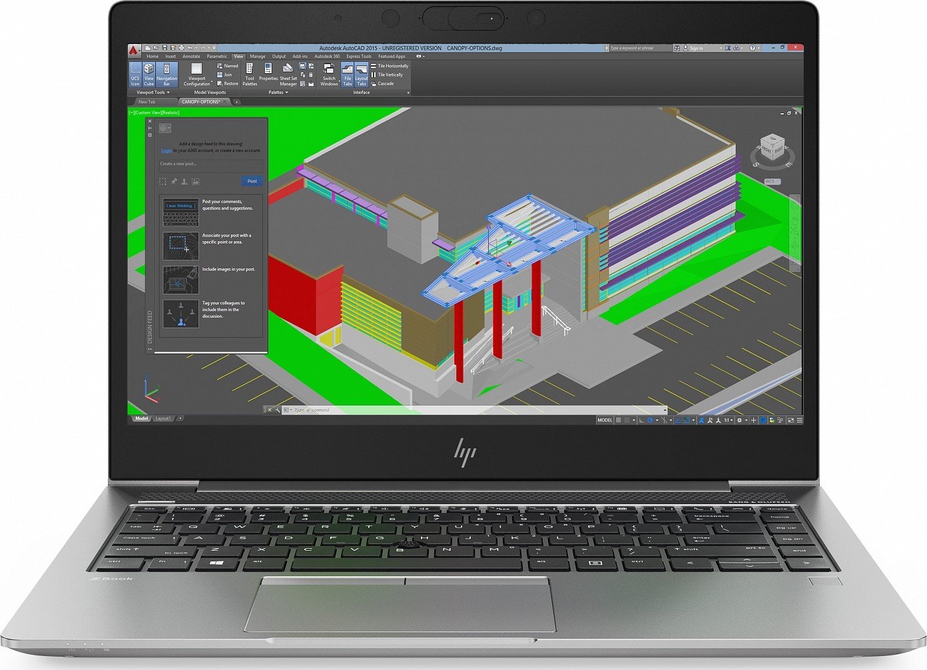Open the Express Tools ribbon tab
Image resolution: width=927 pixels, height=670 pixels.
point(359,57)
